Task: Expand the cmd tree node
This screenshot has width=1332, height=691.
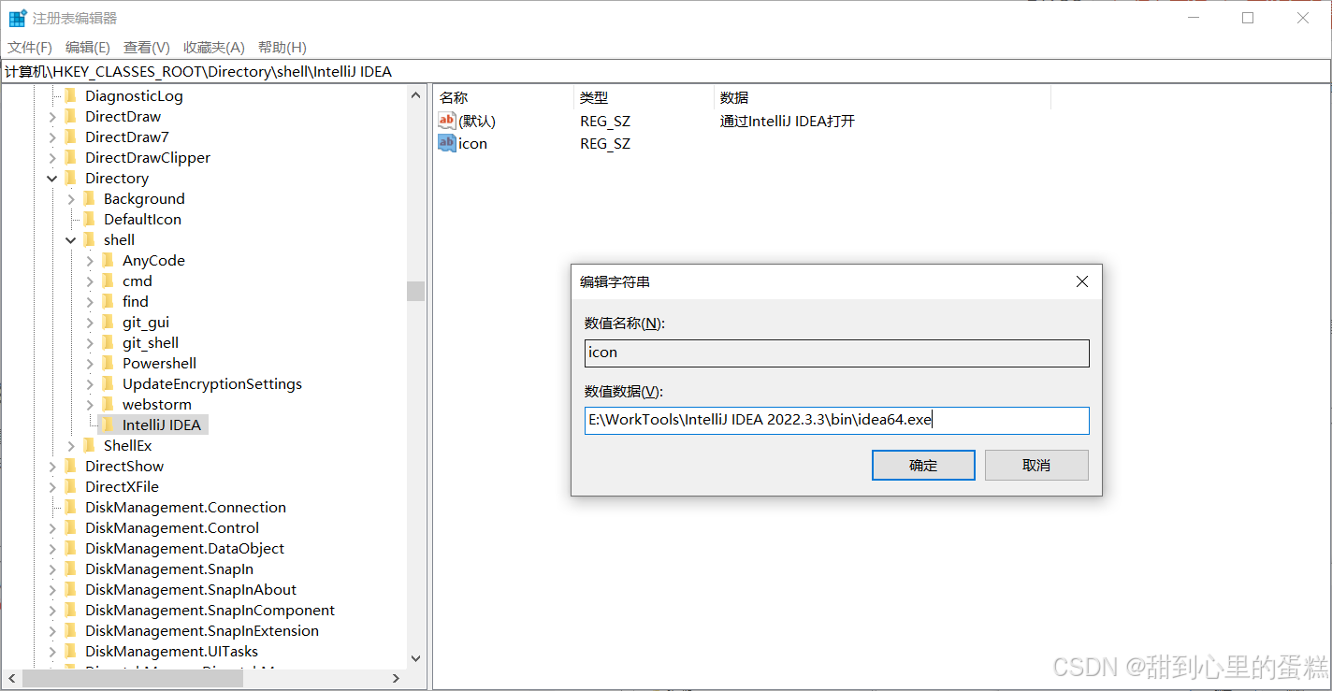Action: [x=90, y=281]
